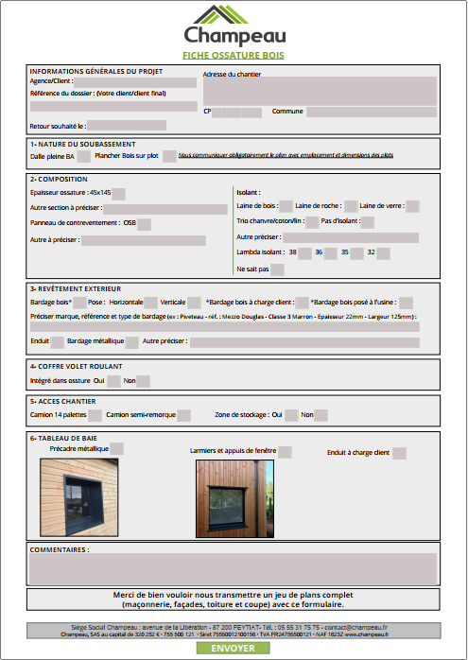The image size is (468, 660).
Task: Select the OSS panneau de contreventement checkbox
Action: [x=144, y=224]
